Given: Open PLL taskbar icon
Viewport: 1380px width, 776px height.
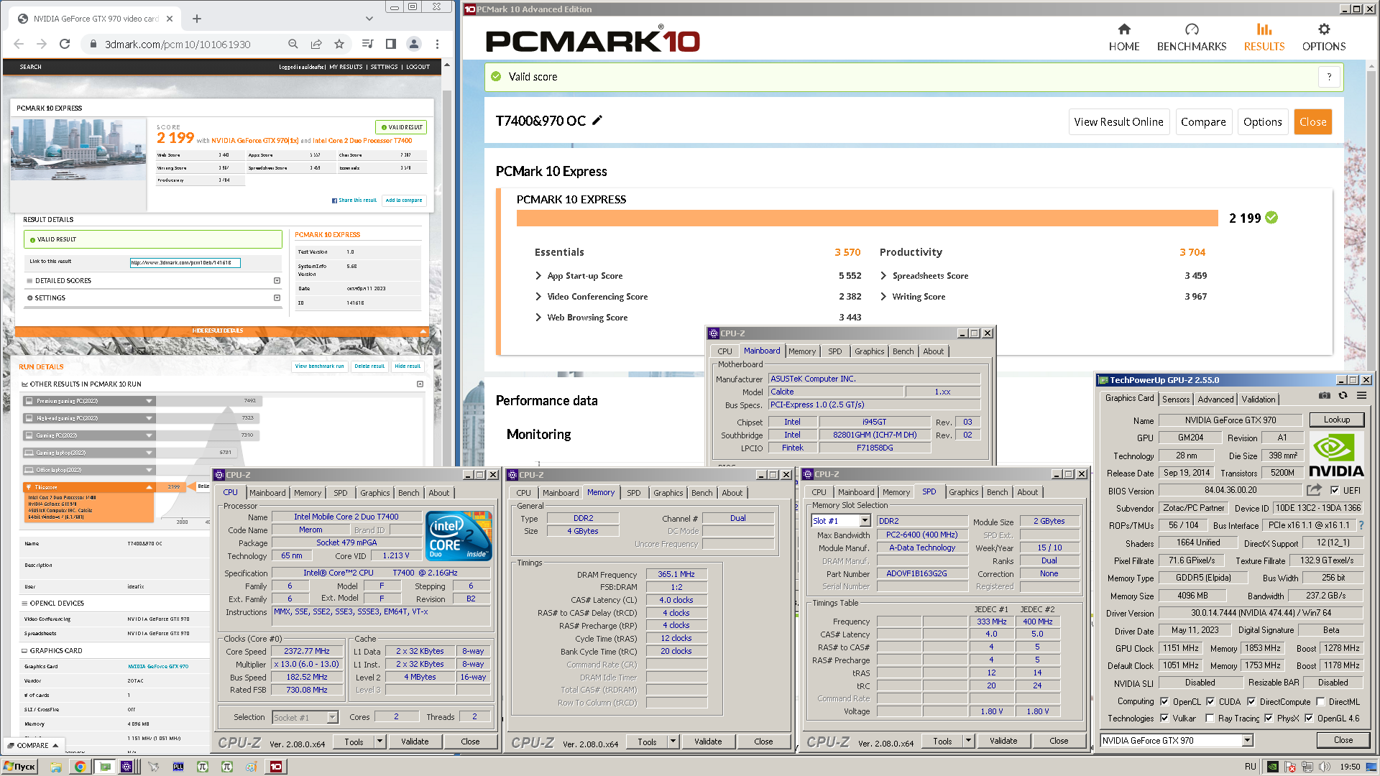Looking at the screenshot, I should coord(178,767).
